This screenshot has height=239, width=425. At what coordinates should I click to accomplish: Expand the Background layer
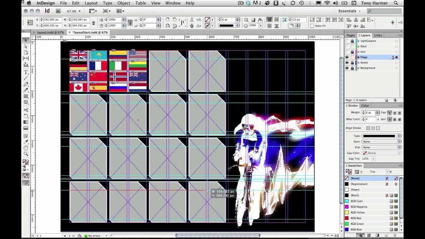pos(359,68)
